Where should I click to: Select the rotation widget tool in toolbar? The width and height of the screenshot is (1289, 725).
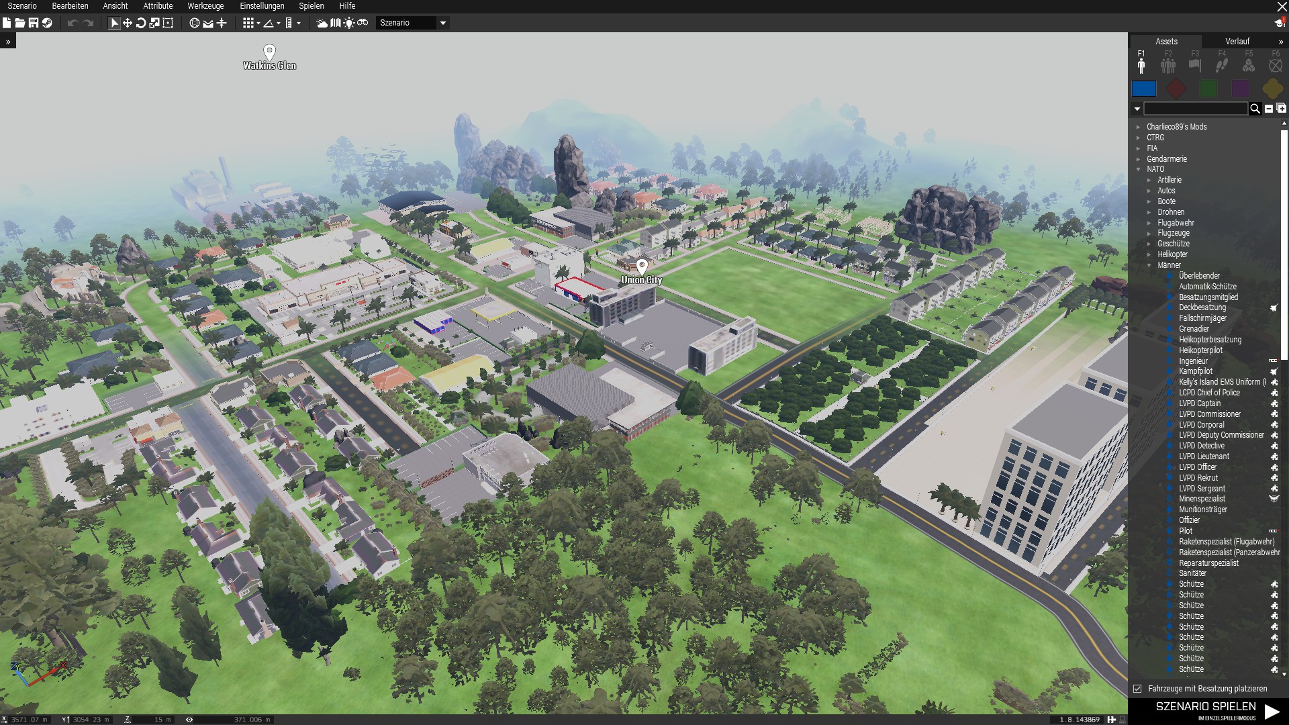click(x=141, y=23)
